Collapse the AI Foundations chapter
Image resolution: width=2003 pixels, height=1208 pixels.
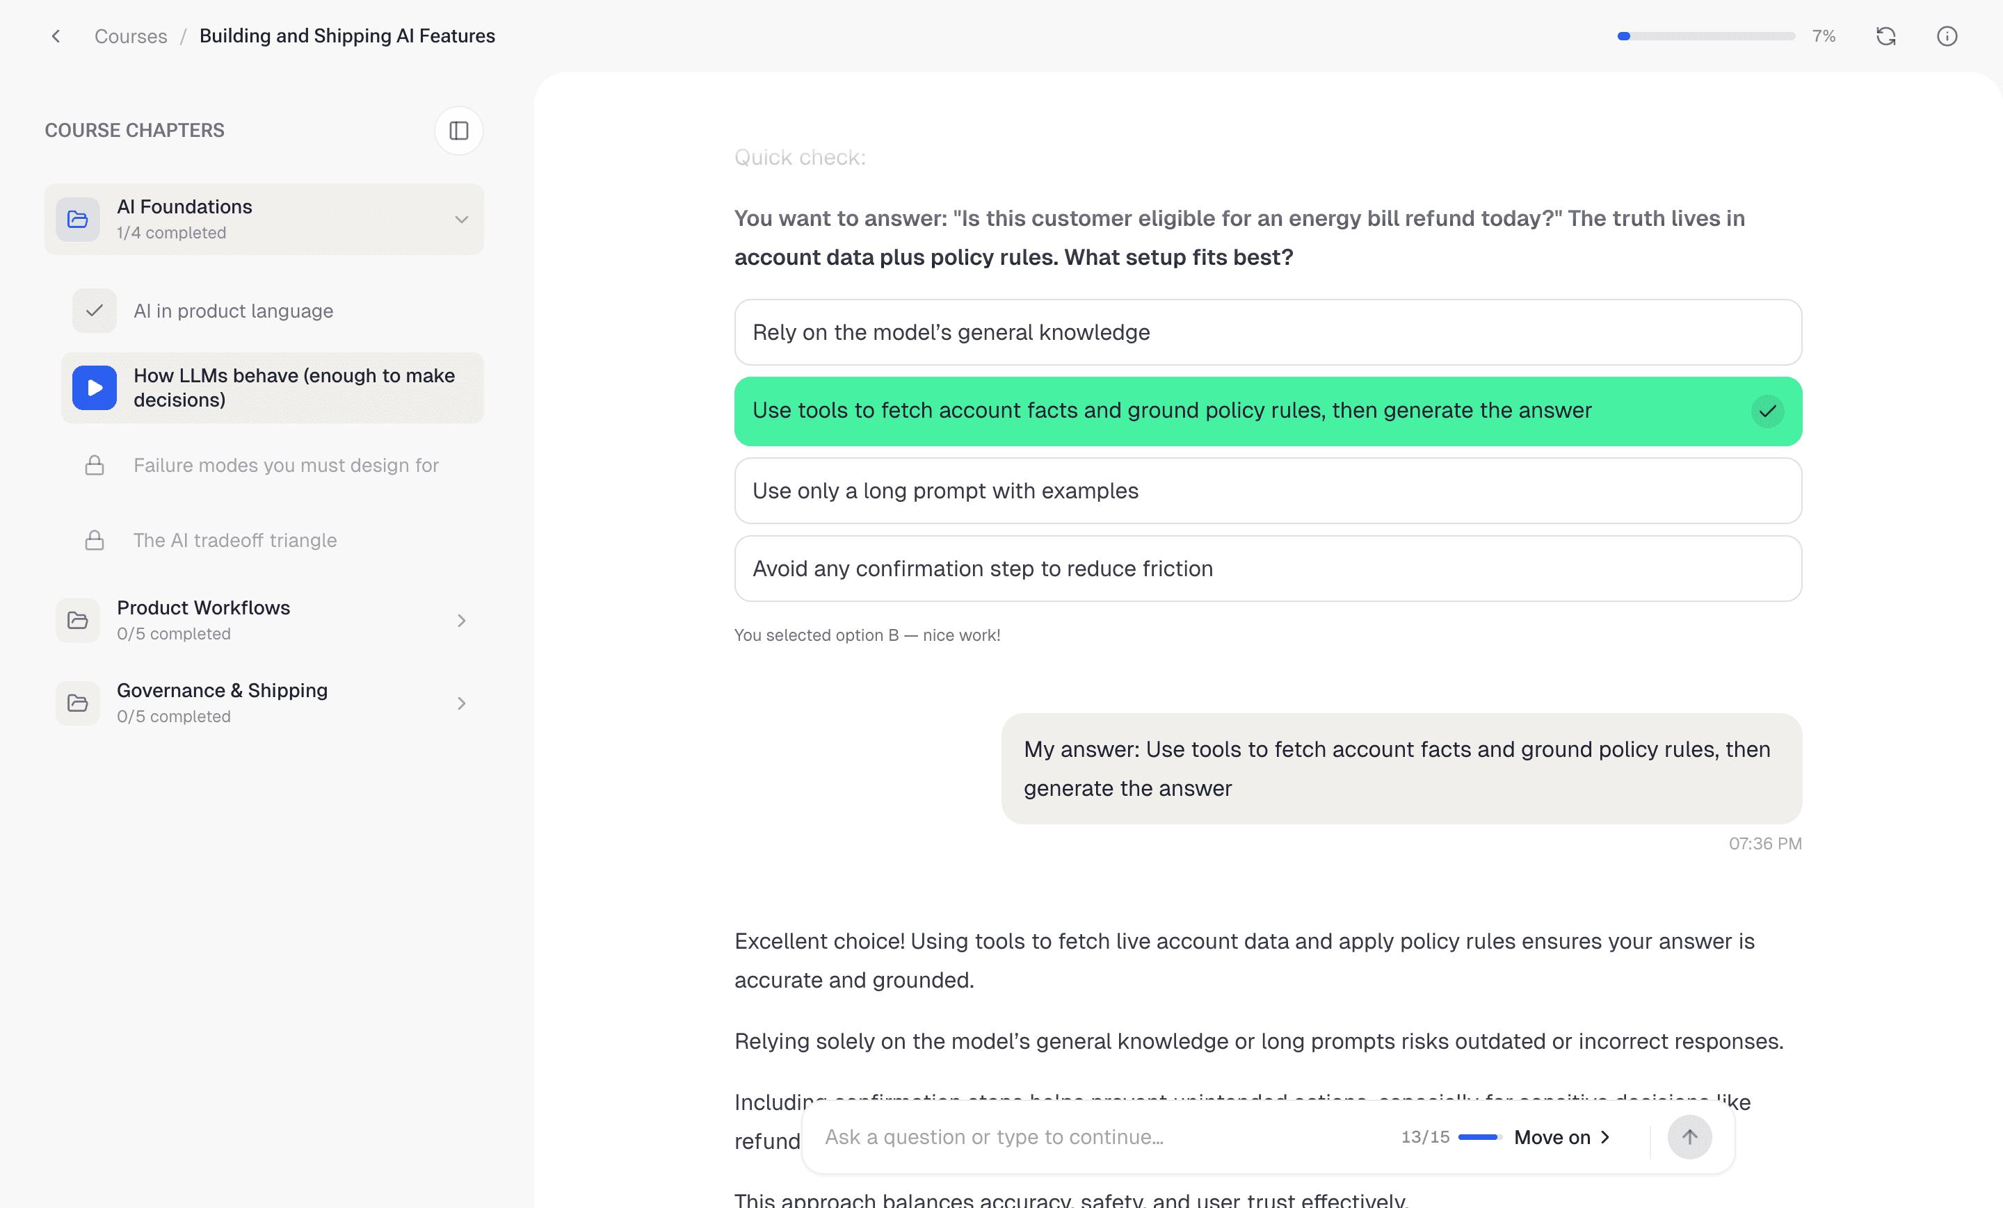pos(461,218)
